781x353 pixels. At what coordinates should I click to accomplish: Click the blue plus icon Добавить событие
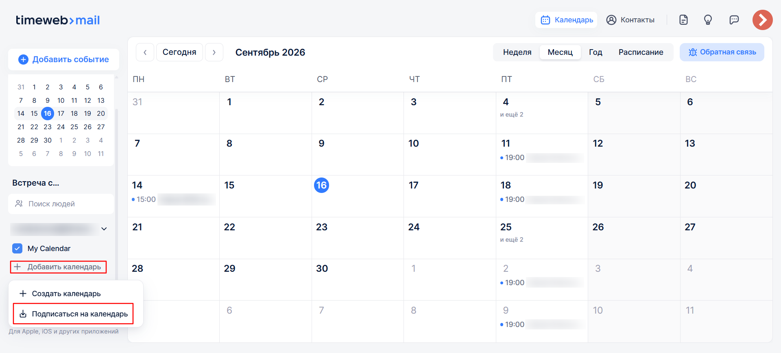coord(23,59)
